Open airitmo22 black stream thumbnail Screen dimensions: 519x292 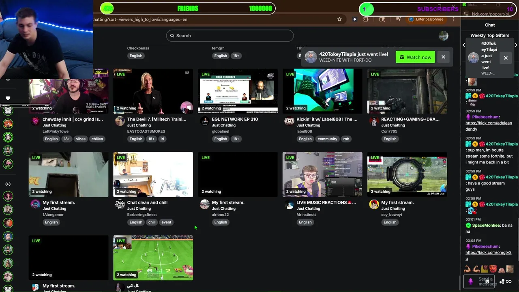[238, 174]
